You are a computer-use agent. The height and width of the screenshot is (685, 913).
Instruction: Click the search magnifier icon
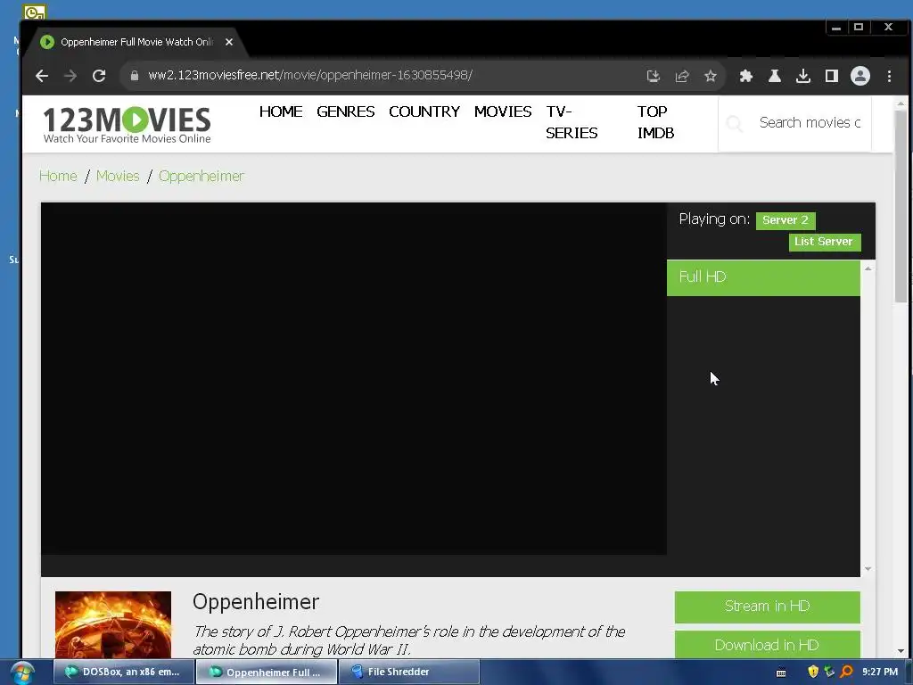[x=735, y=123]
